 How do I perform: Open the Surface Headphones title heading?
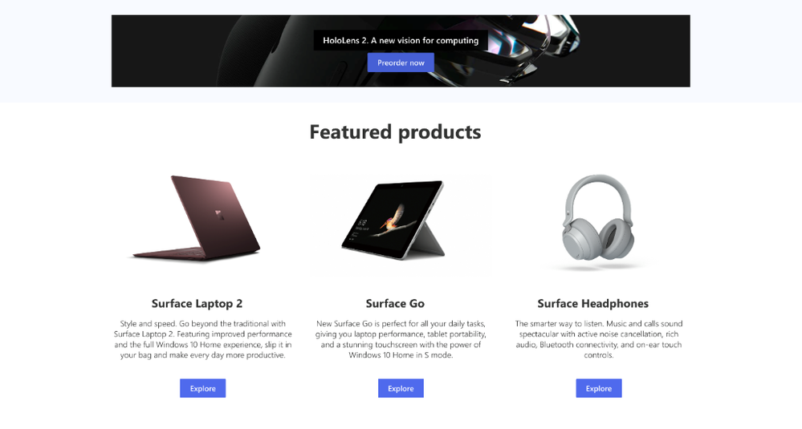pyautogui.click(x=592, y=303)
